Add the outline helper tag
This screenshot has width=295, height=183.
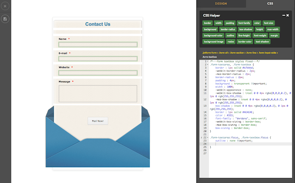pyautogui.click(x=230, y=36)
